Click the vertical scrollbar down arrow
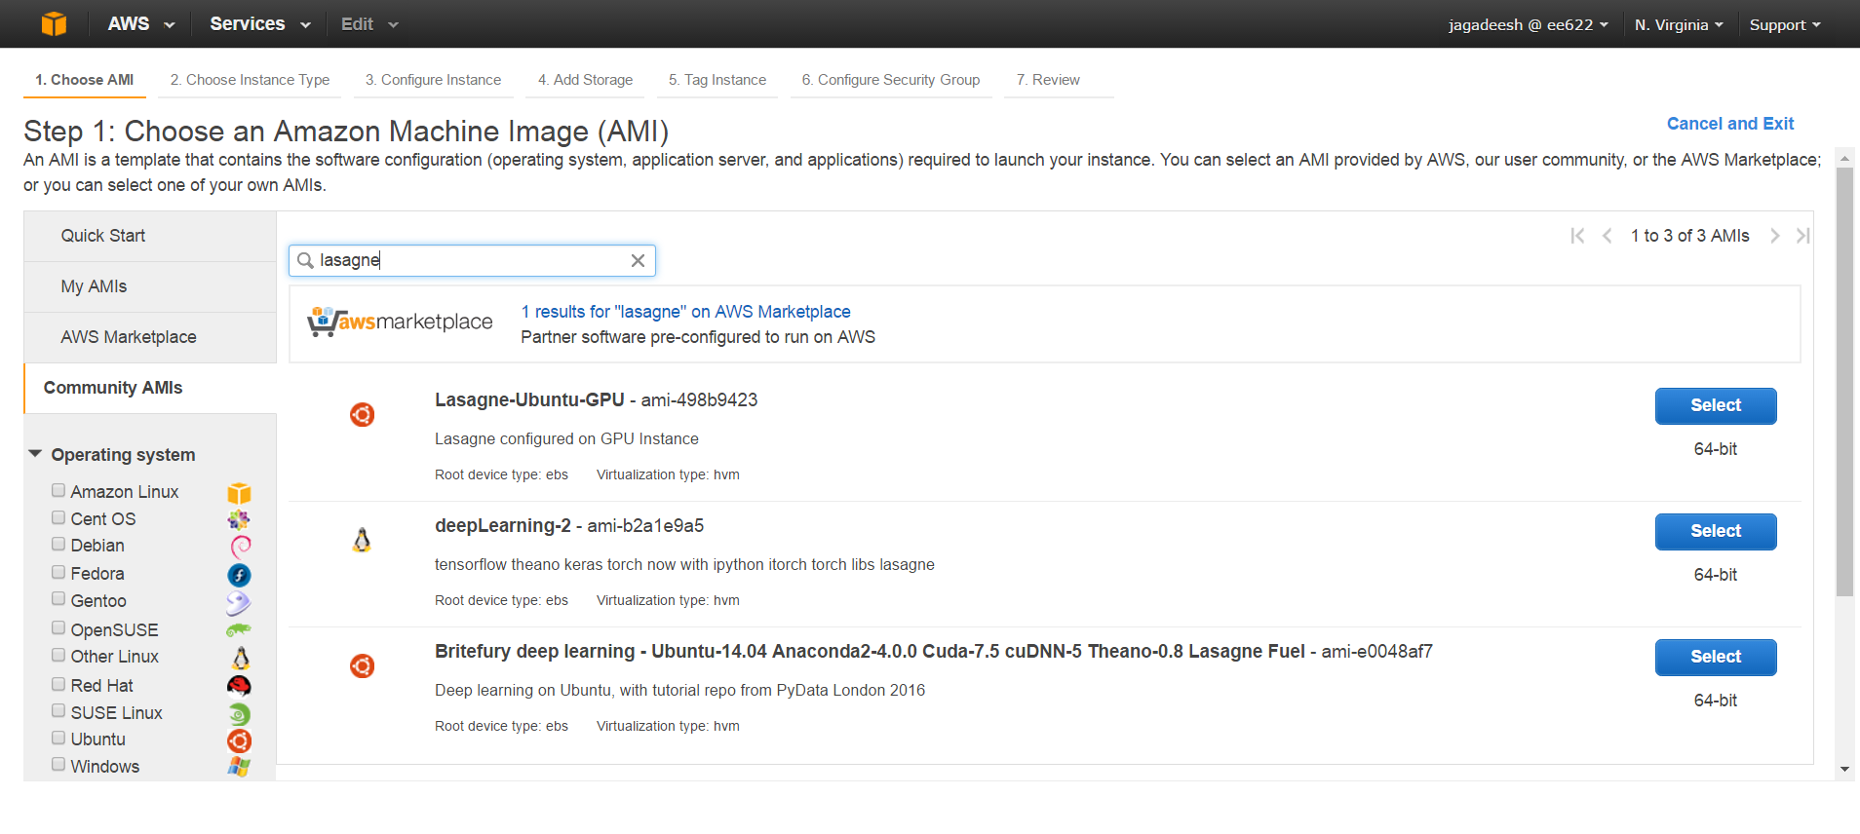The height and width of the screenshot is (834, 1860). point(1844,770)
